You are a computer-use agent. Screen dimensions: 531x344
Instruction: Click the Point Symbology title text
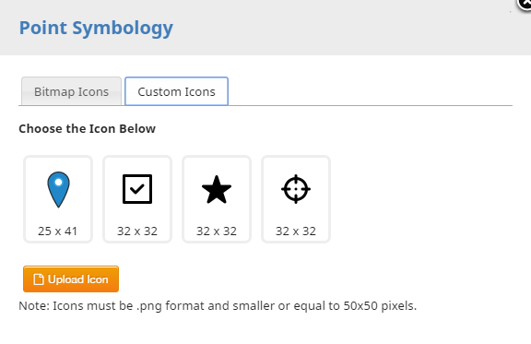(96, 29)
